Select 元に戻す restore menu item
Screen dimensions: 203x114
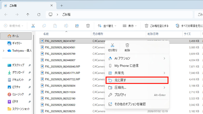pos(137,80)
